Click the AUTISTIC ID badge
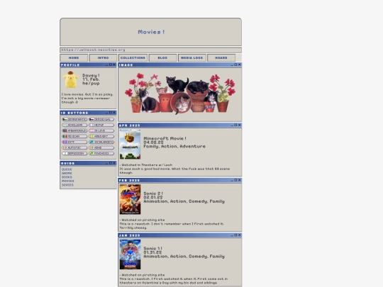The width and height of the screenshot is (383, 287). click(74, 147)
